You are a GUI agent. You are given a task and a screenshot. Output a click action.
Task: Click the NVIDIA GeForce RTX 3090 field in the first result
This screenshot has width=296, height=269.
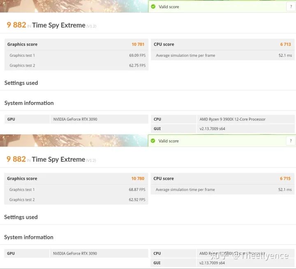click(x=75, y=119)
